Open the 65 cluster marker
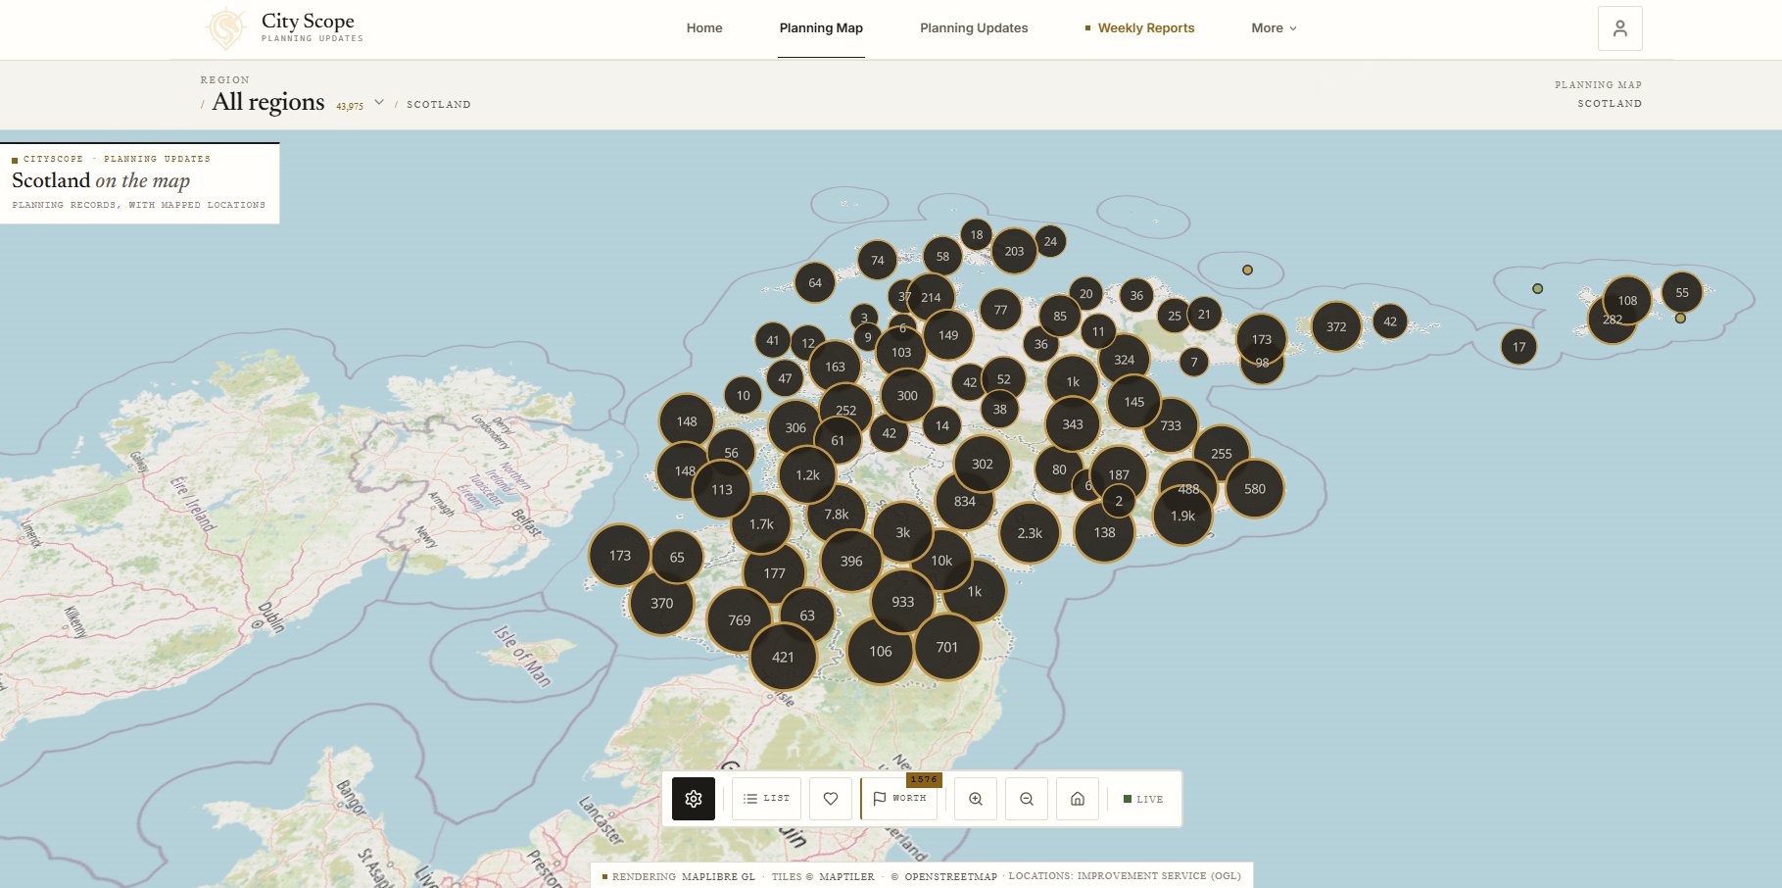This screenshot has width=1782, height=888. click(x=677, y=557)
